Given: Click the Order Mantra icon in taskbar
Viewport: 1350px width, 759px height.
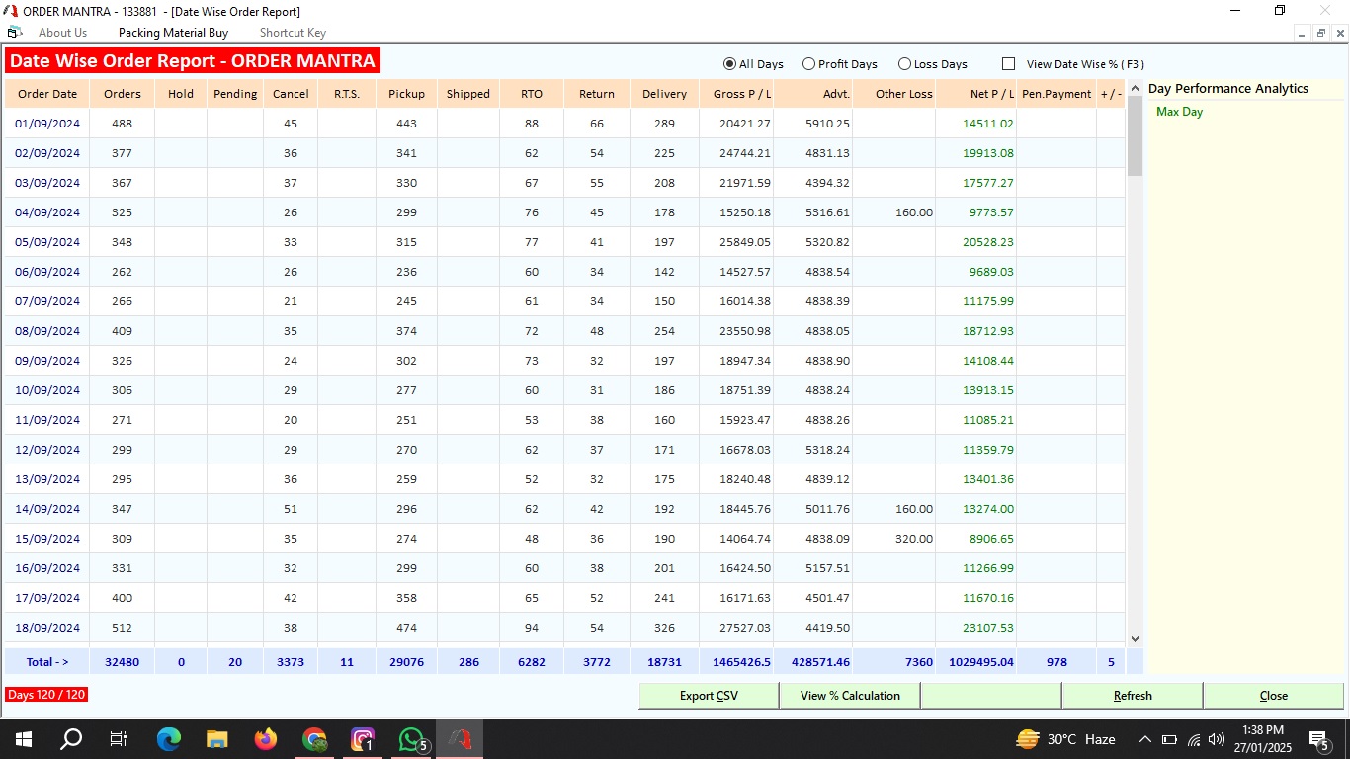Looking at the screenshot, I should tap(460, 738).
